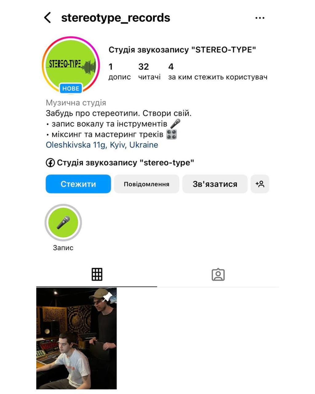Viewport: 315px width, 394px height.
Task: Open the three-dot options menu
Action: point(260,18)
